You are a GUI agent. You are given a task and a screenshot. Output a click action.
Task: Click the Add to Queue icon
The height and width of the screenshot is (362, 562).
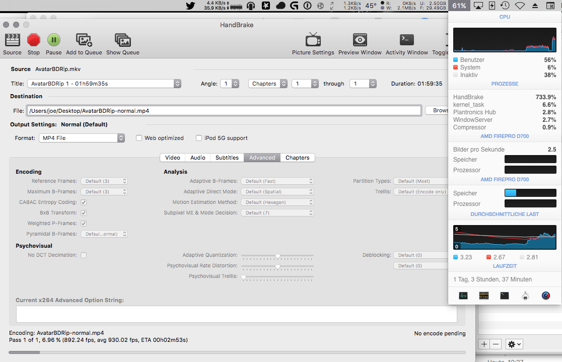[84, 40]
